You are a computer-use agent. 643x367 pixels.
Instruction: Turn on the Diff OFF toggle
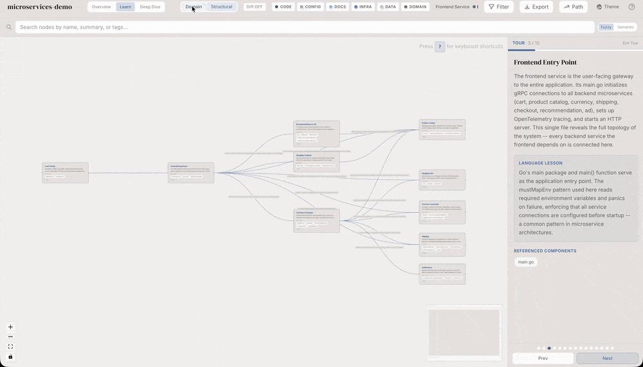point(254,6)
